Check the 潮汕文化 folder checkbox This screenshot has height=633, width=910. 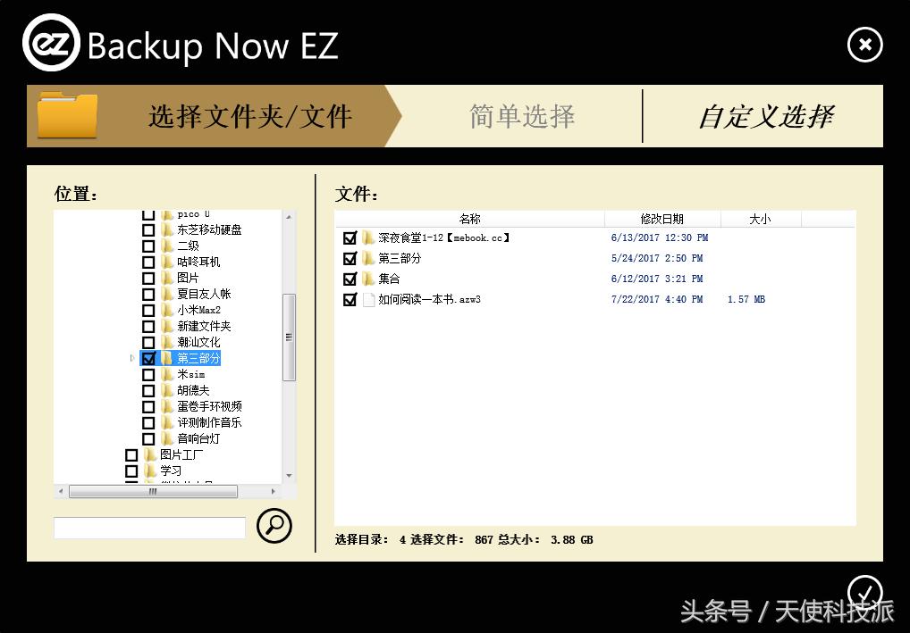tap(148, 343)
